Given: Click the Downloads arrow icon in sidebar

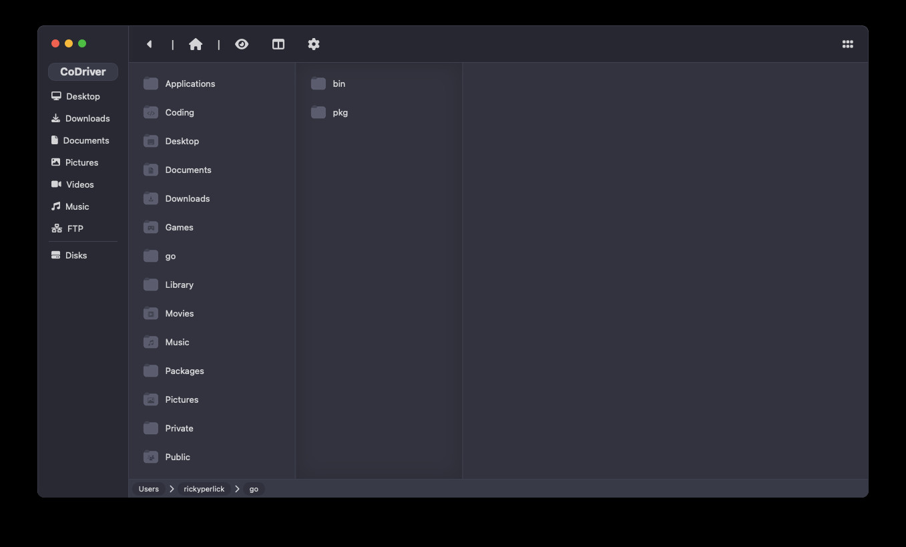Looking at the screenshot, I should point(56,118).
